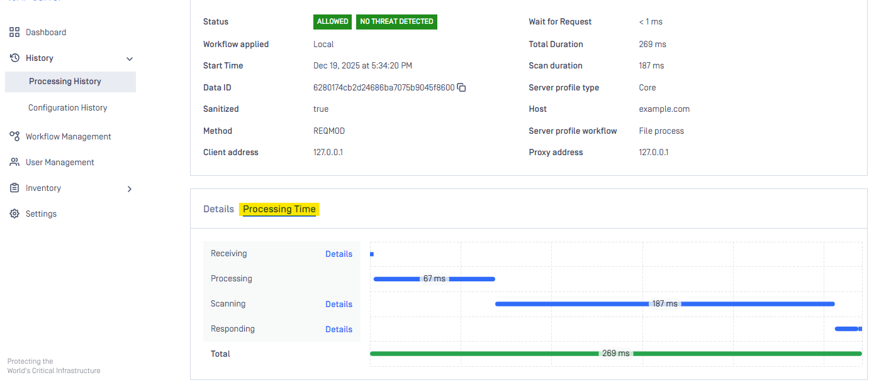
Task: Open Details link for Scanning
Action: click(x=339, y=304)
